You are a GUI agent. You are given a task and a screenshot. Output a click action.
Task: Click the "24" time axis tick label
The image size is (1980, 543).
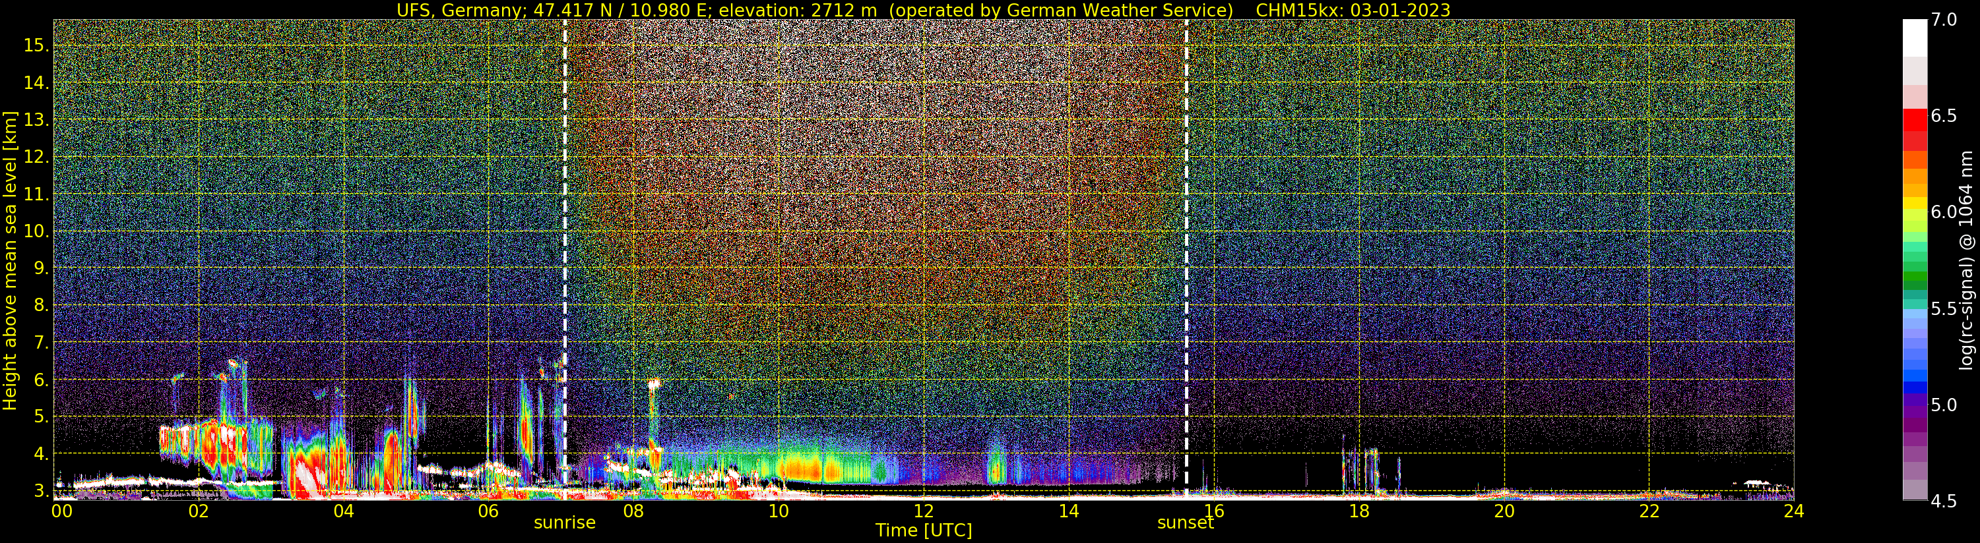tap(1794, 510)
